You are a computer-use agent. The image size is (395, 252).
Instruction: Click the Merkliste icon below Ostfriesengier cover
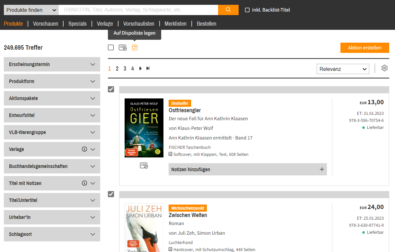[x=144, y=166]
